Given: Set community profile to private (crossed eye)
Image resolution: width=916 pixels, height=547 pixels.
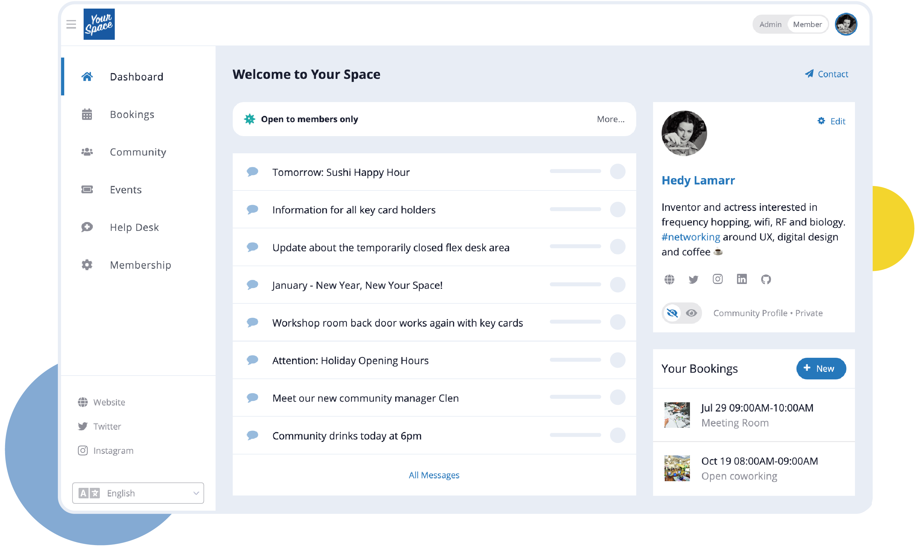Looking at the screenshot, I should 672,313.
